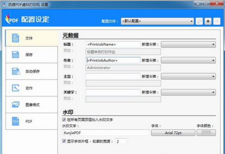Select the 动作 wrench icon
225x154 pixels.
coord(16,88)
